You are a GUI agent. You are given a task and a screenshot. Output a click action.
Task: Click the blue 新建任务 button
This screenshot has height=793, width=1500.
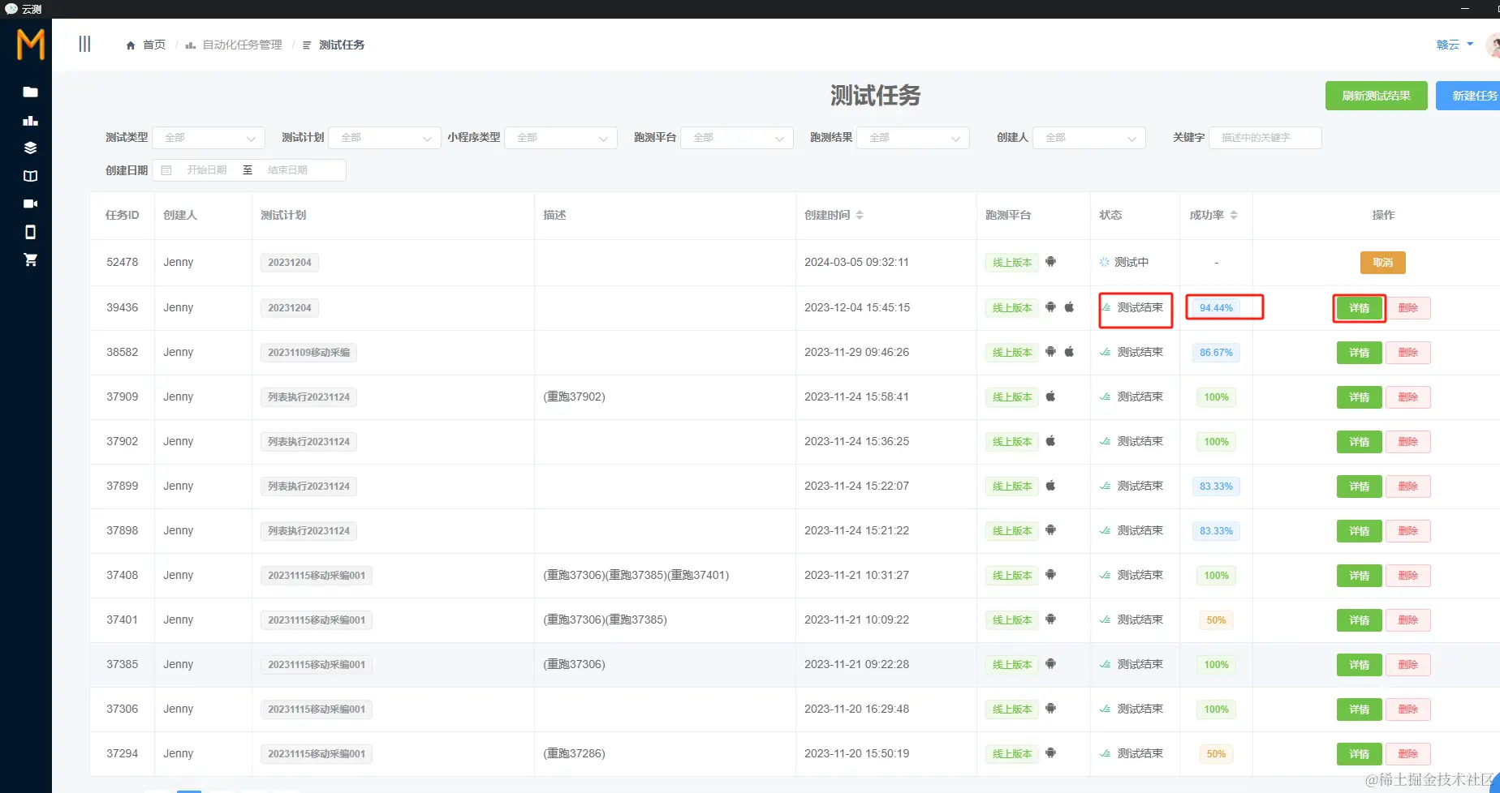coord(1468,96)
